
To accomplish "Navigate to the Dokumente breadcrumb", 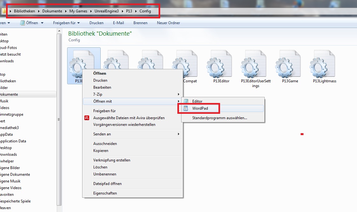I will (52, 11).
